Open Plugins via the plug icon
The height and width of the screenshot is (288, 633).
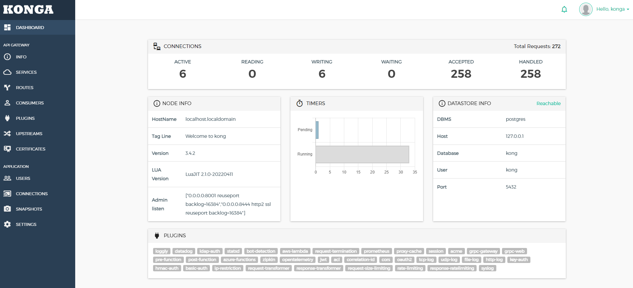tap(7, 118)
